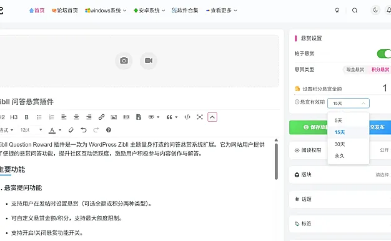Click the 主要功能 heading text
This screenshot has width=391, height=241.
click(12, 169)
